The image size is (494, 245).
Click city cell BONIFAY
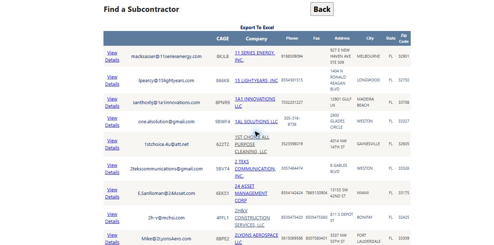(x=365, y=218)
